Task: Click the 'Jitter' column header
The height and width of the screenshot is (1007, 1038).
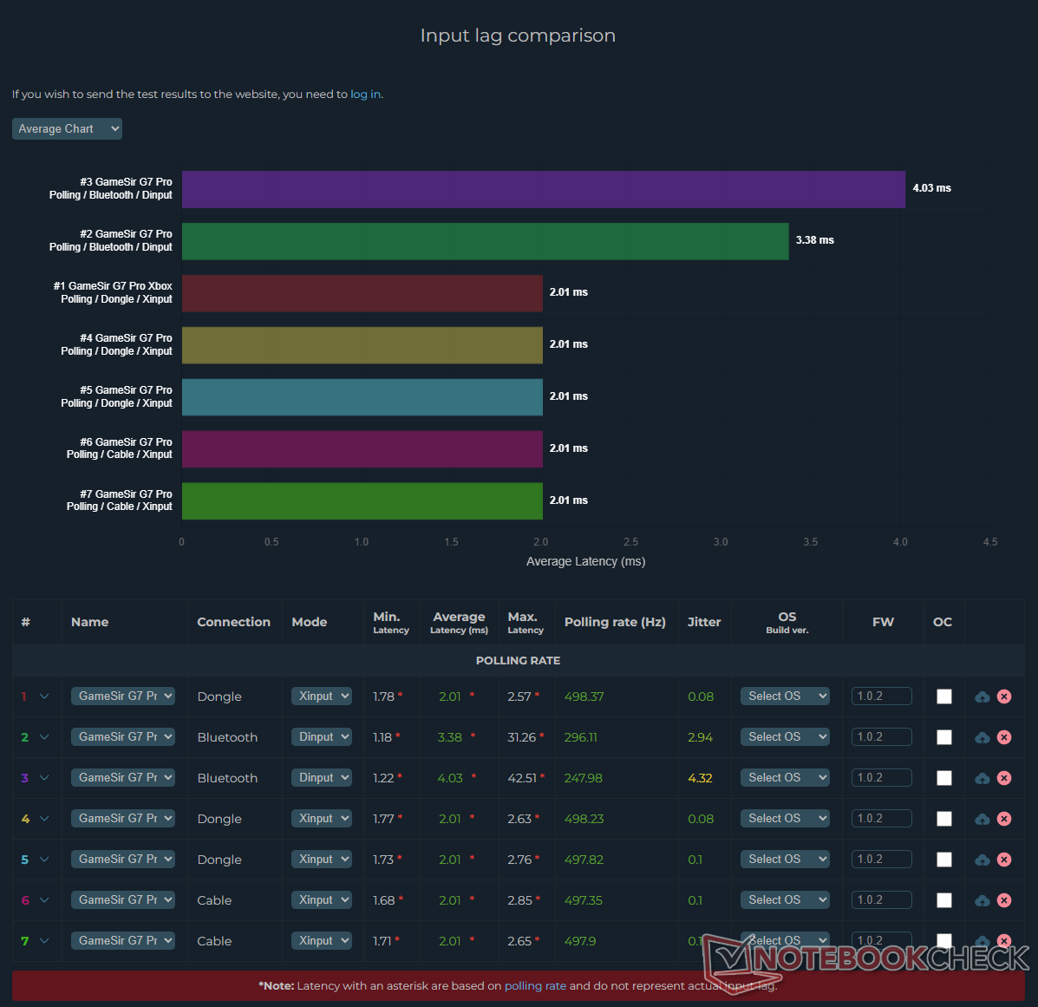Action: (x=703, y=622)
